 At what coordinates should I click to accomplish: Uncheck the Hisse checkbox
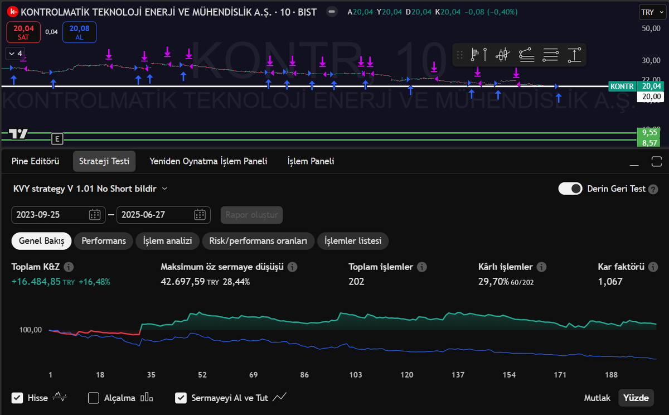17,398
